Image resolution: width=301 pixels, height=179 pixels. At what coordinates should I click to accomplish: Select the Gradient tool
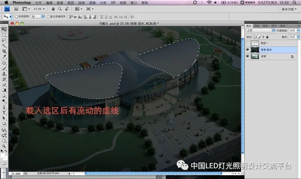[4, 90]
